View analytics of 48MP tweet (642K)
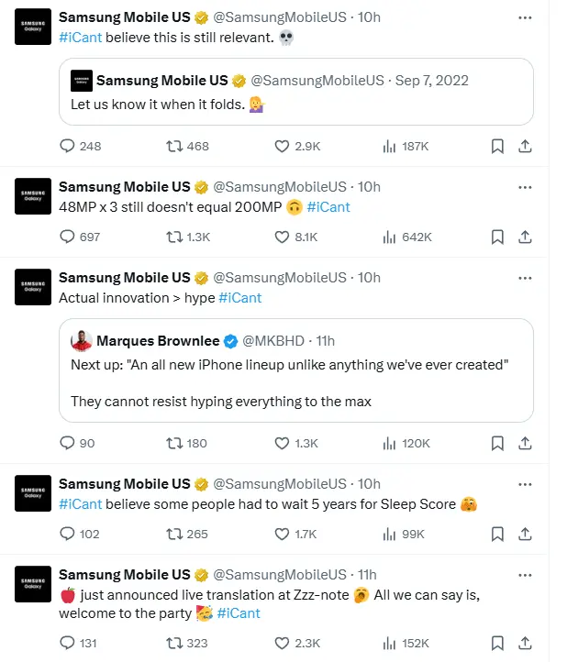The height and width of the screenshot is (662, 567). coord(388,237)
